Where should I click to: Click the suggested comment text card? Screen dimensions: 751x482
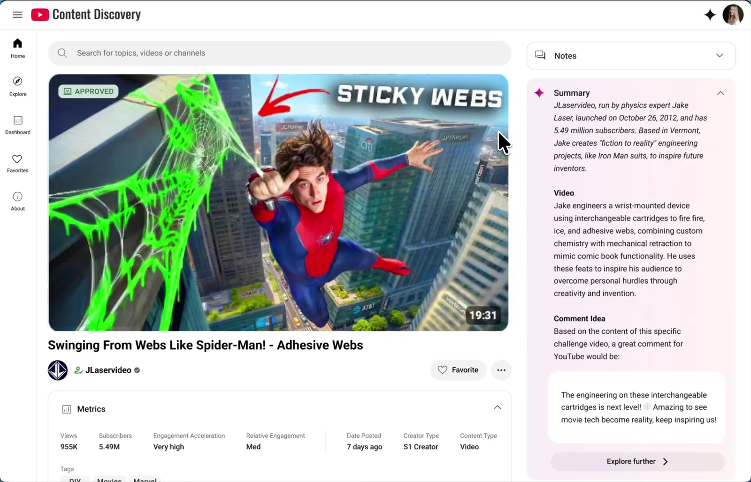click(x=637, y=407)
